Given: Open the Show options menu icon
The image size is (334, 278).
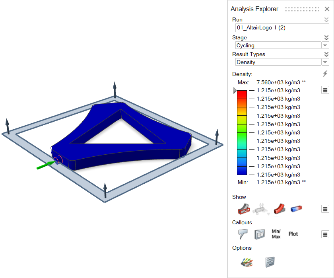Looking at the screenshot, I should 325,209.
